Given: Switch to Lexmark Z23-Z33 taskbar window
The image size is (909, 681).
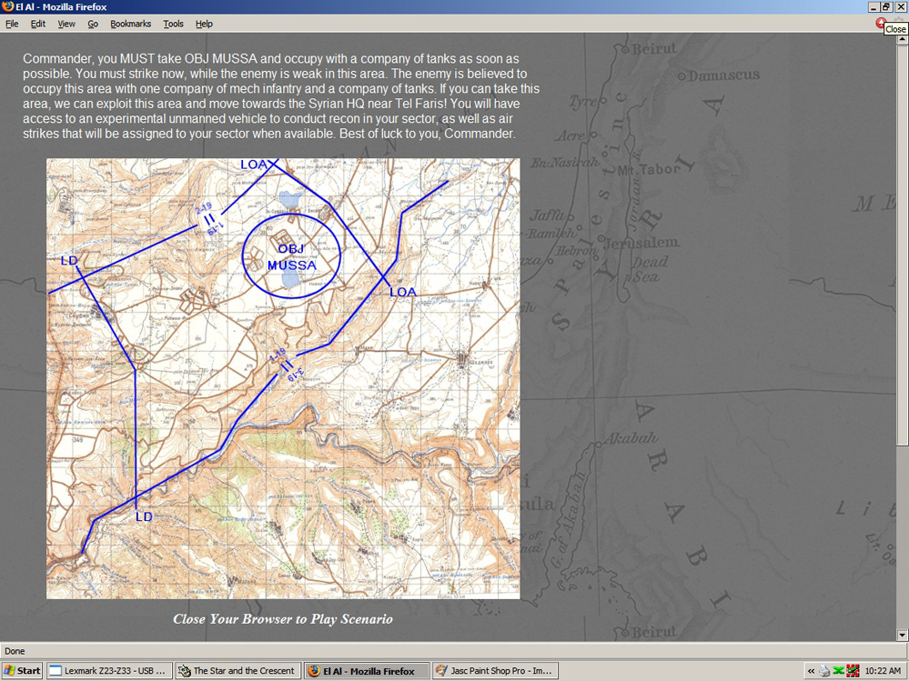Looking at the screenshot, I should point(109,671).
